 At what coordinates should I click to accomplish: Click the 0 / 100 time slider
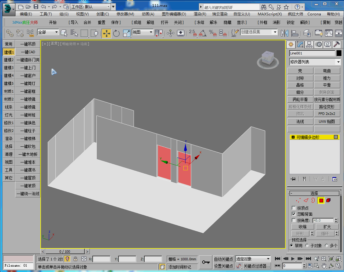pyautogui.click(x=65, y=252)
